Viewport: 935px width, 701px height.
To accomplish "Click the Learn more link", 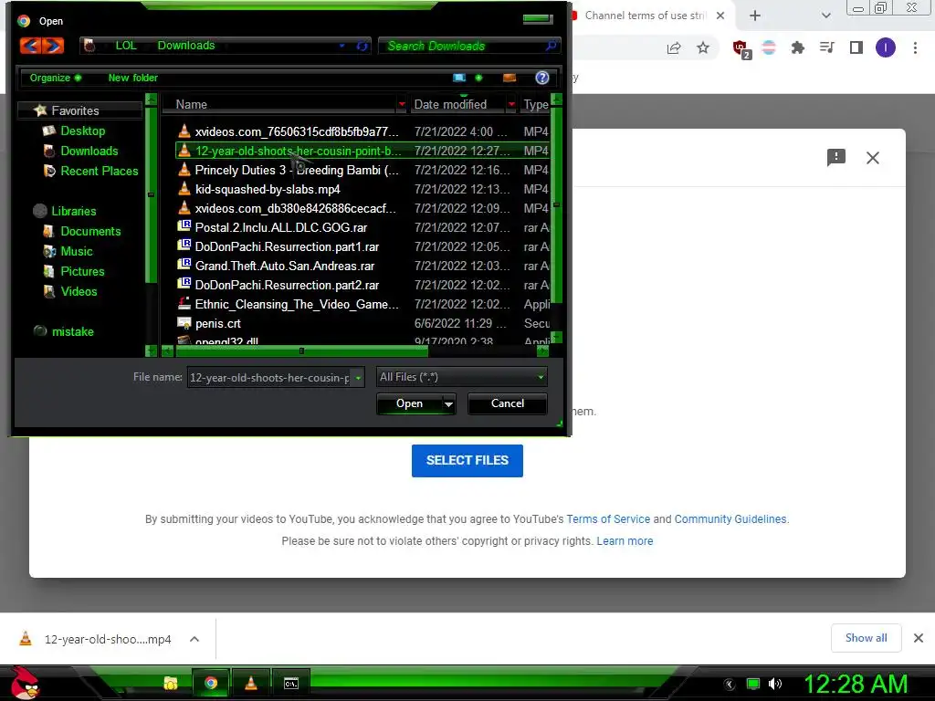I will pyautogui.click(x=625, y=541).
